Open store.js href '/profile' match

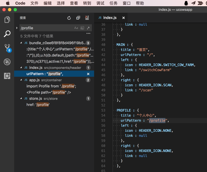pyautogui.click(x=38, y=105)
